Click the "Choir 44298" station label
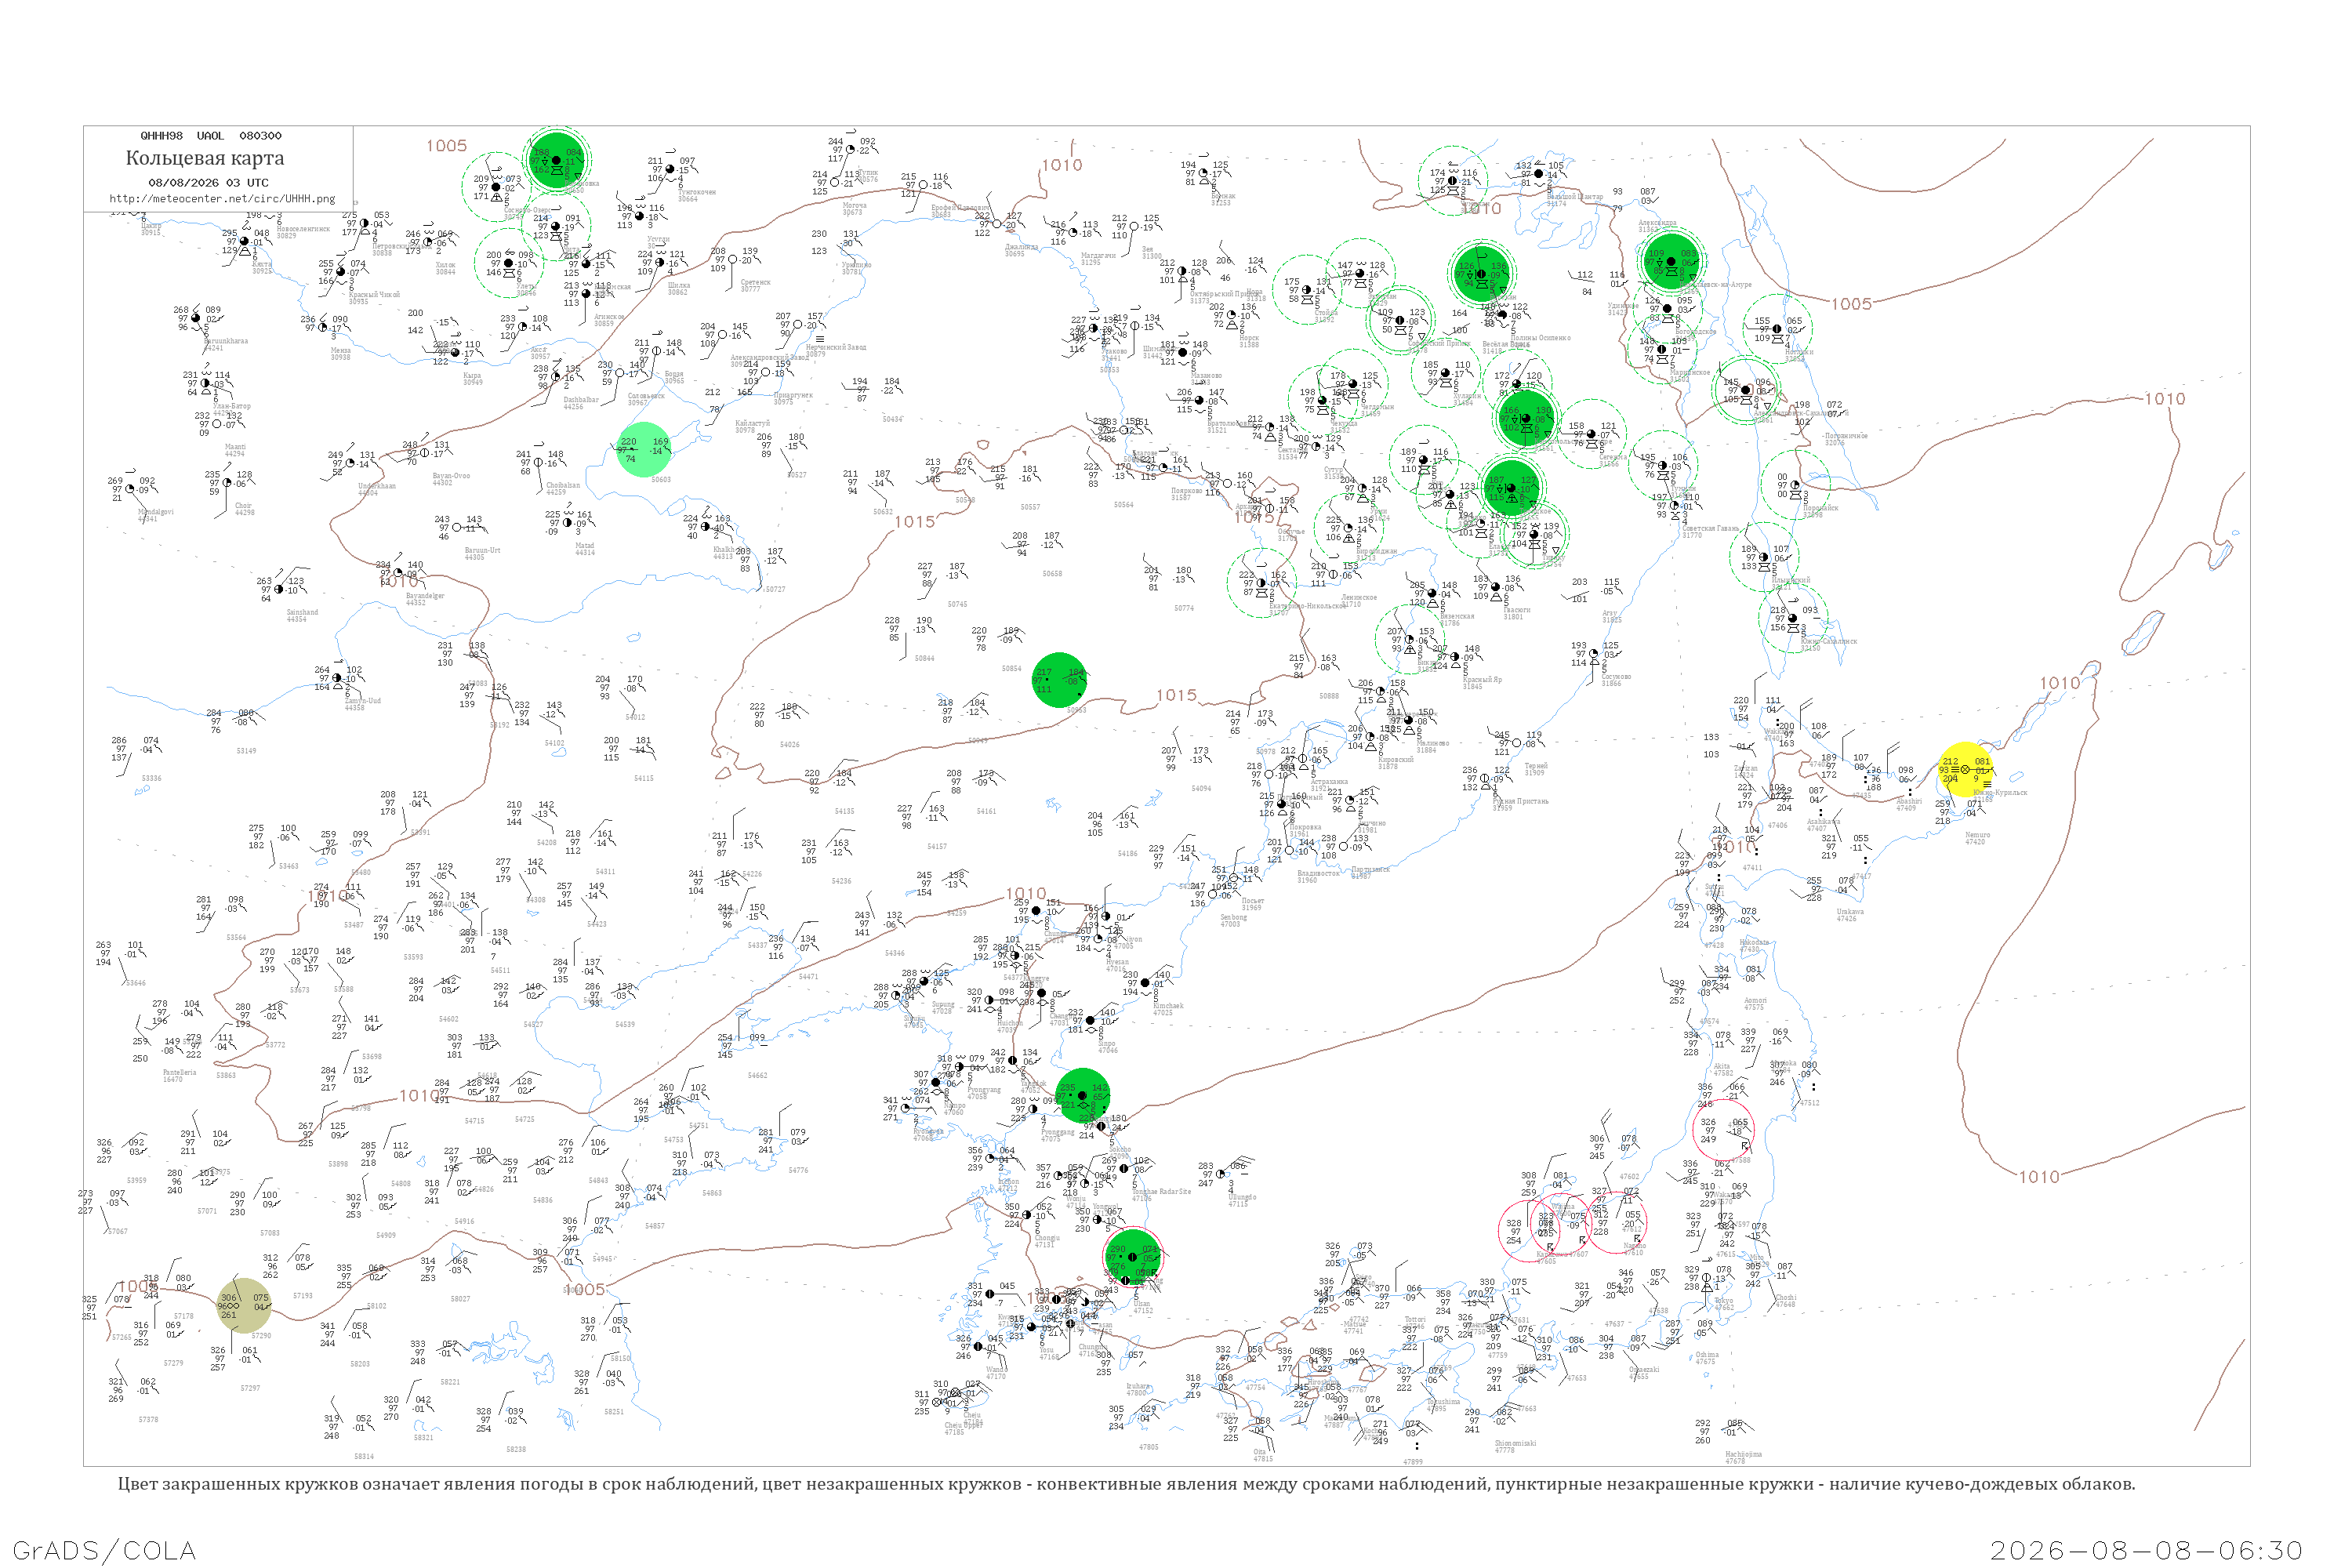 coord(244,509)
